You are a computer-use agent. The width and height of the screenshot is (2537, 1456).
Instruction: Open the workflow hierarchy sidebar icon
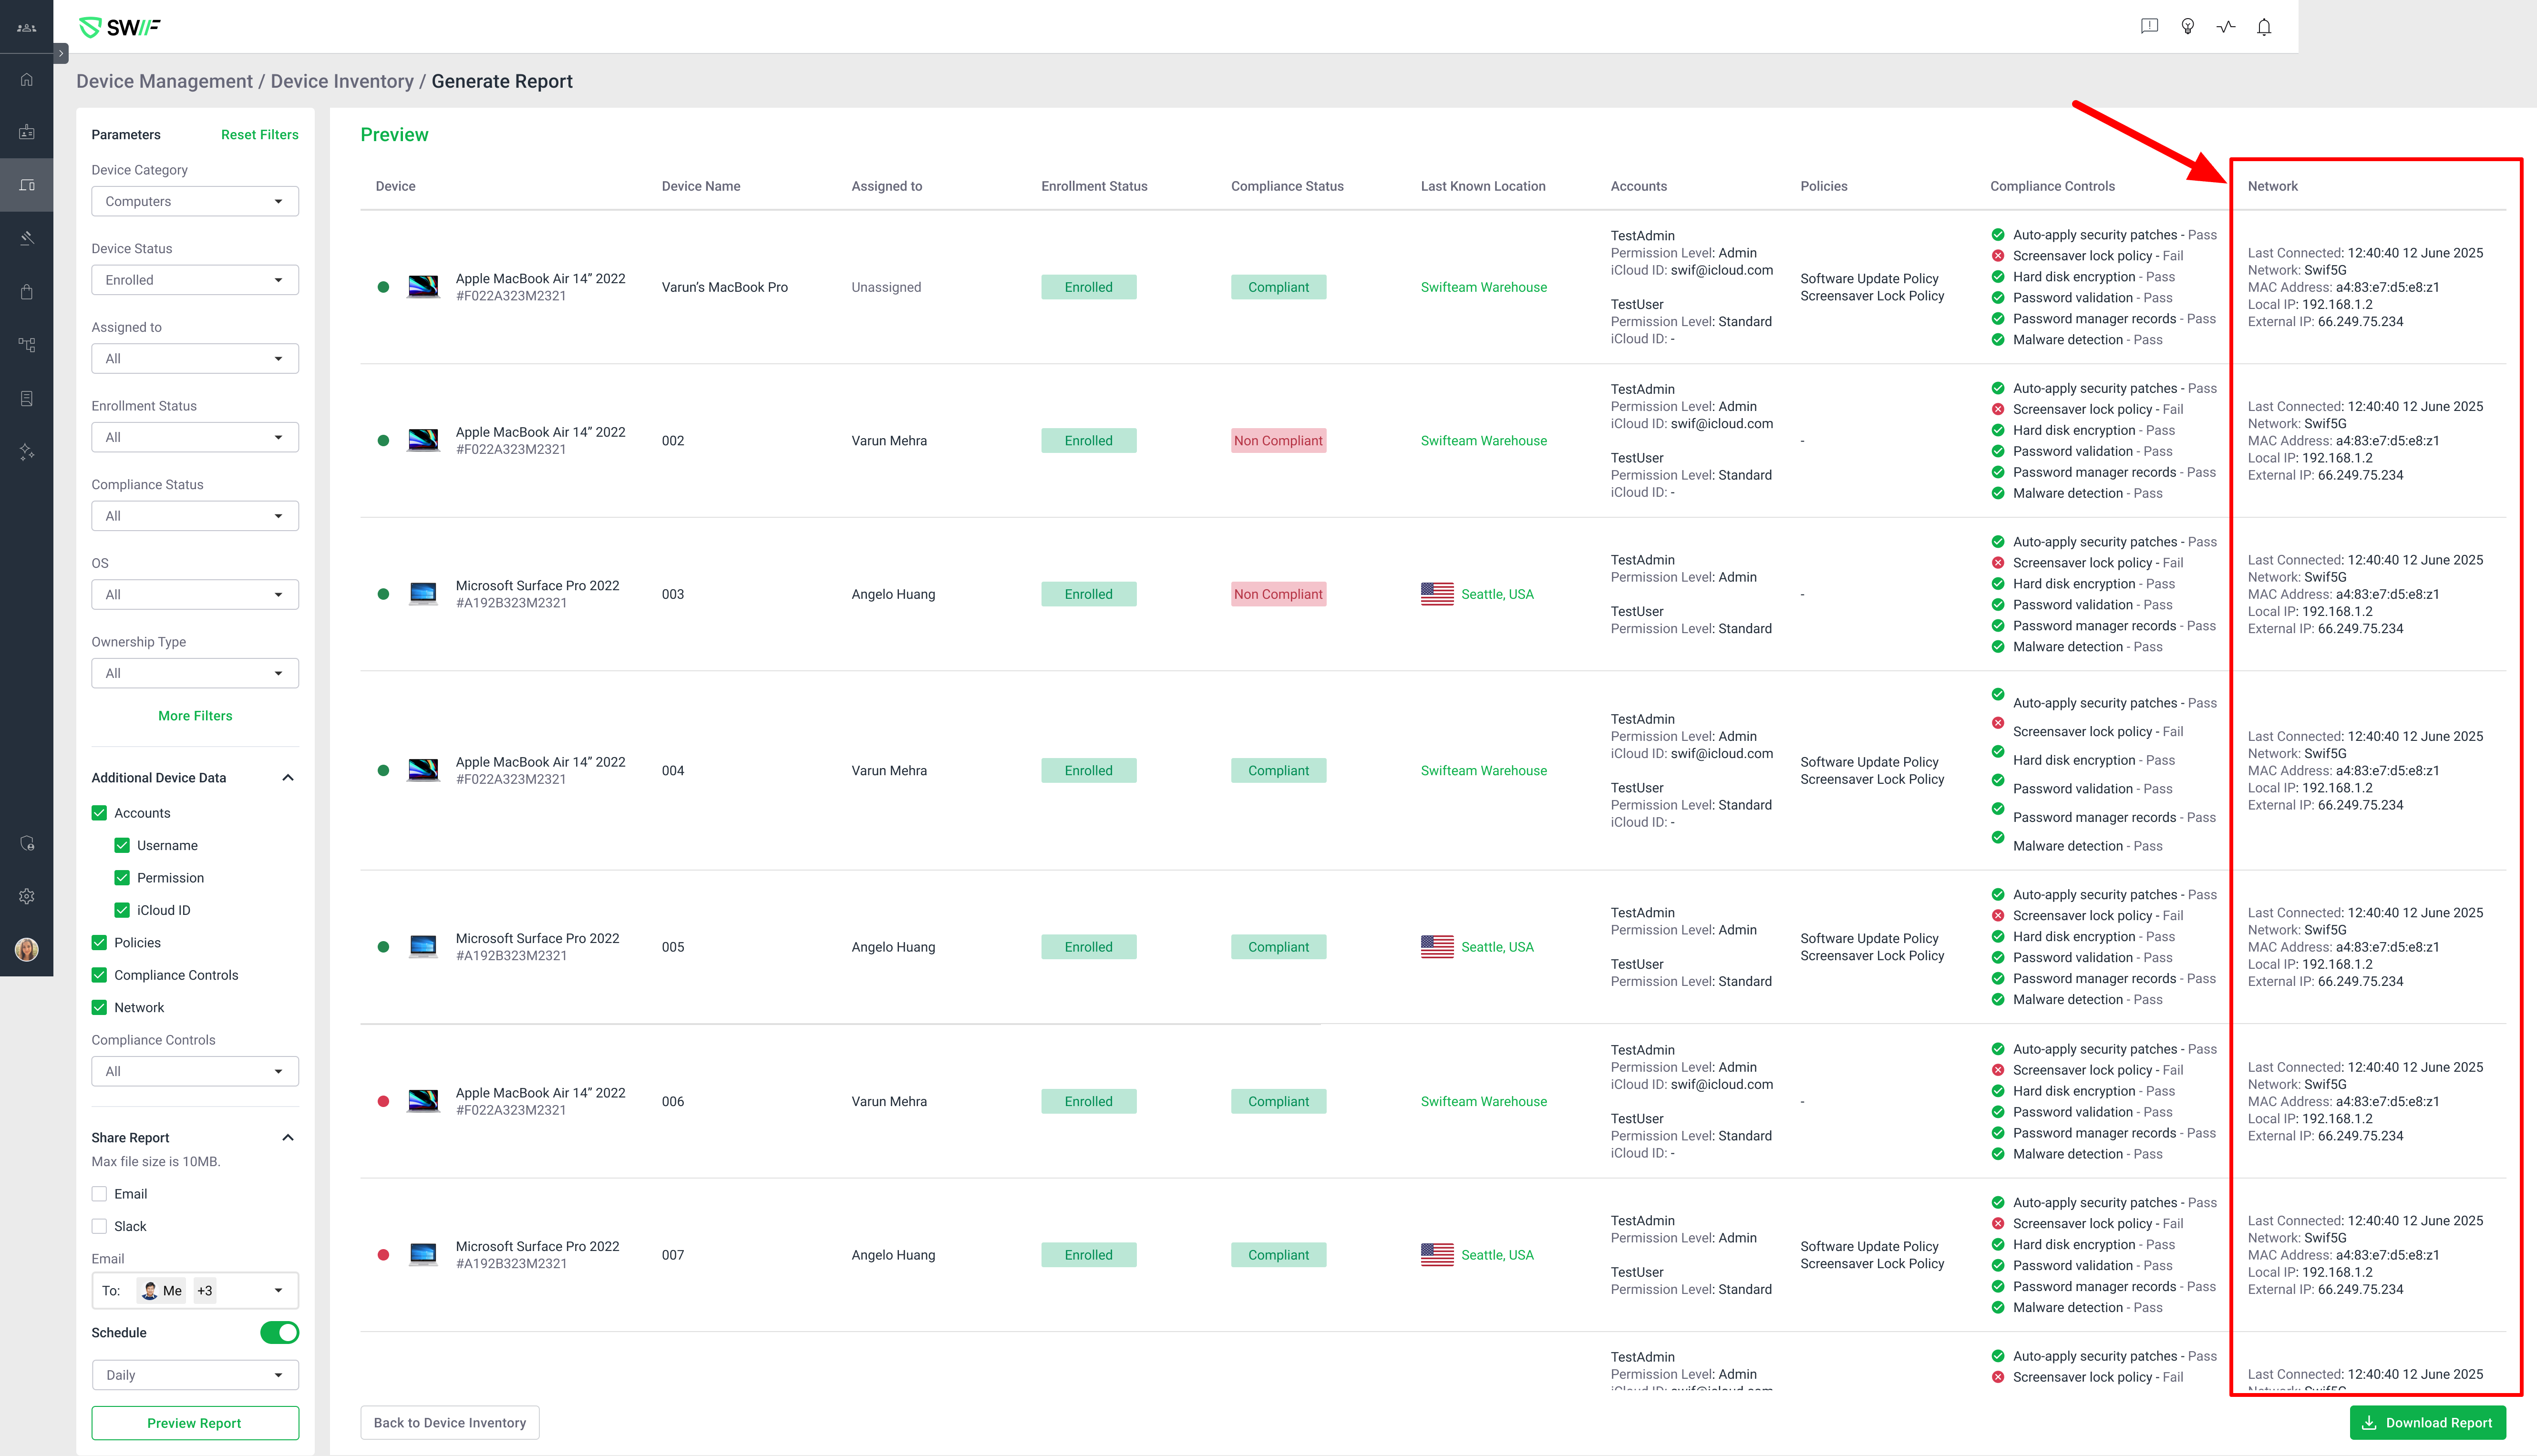click(x=27, y=345)
